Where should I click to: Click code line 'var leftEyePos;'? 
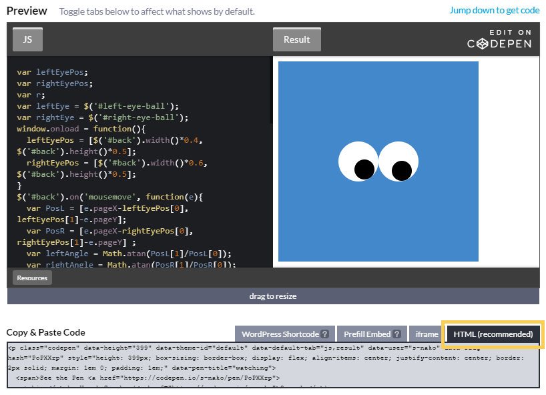click(52, 72)
